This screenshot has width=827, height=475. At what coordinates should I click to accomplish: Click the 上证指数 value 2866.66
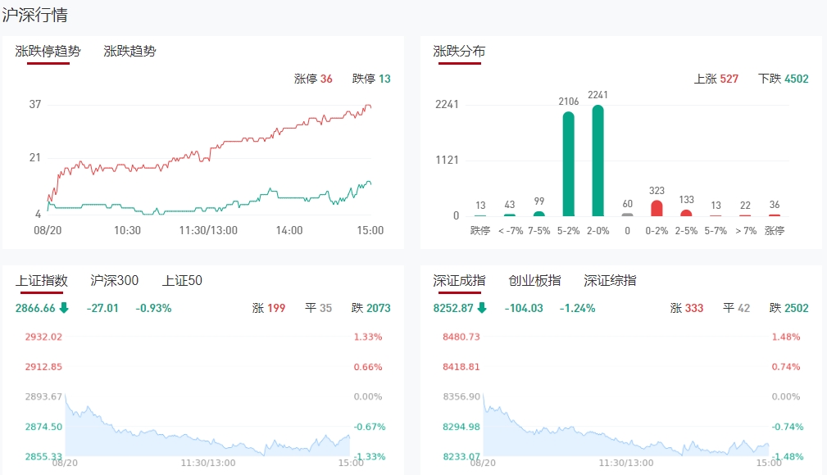click(x=35, y=308)
